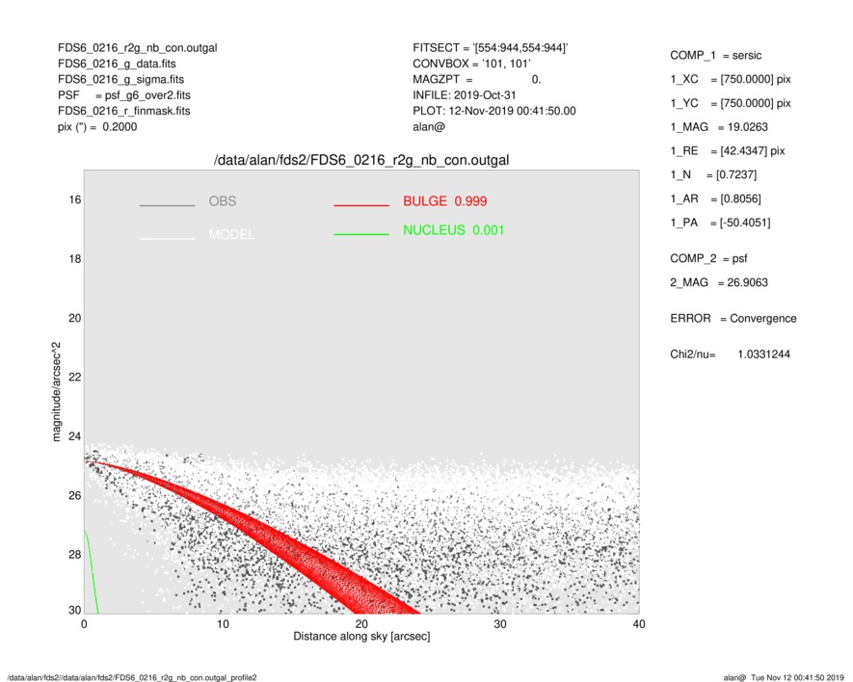Click the gray OBS legend line sample
Image resolution: width=853 pixels, height=682 pixels.
[167, 205]
